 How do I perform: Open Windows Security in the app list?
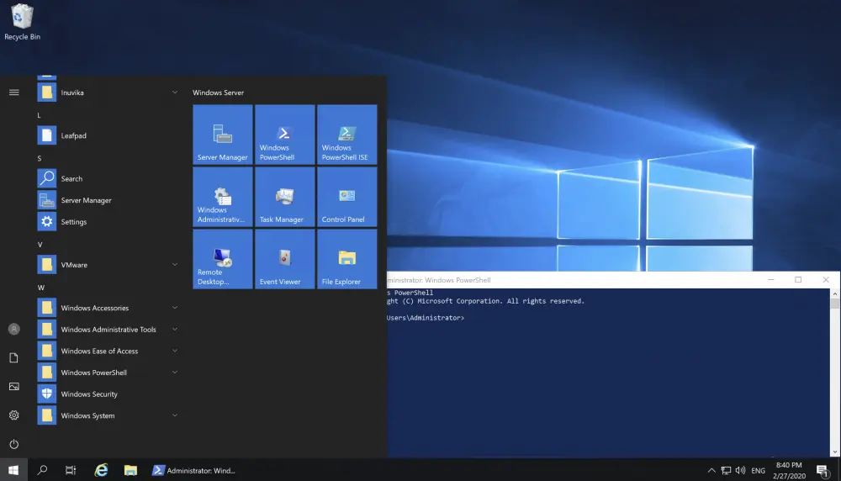(x=108, y=394)
